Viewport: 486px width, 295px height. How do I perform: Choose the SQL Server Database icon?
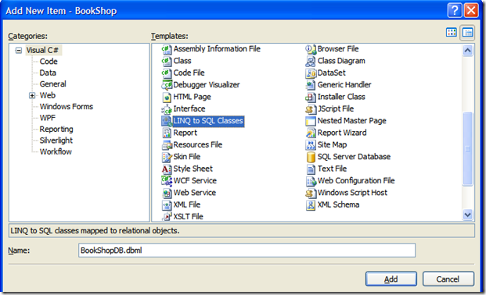coord(311,157)
